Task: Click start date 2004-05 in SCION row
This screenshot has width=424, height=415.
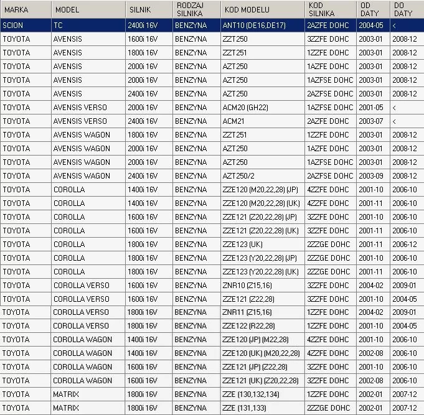Action: [373, 26]
